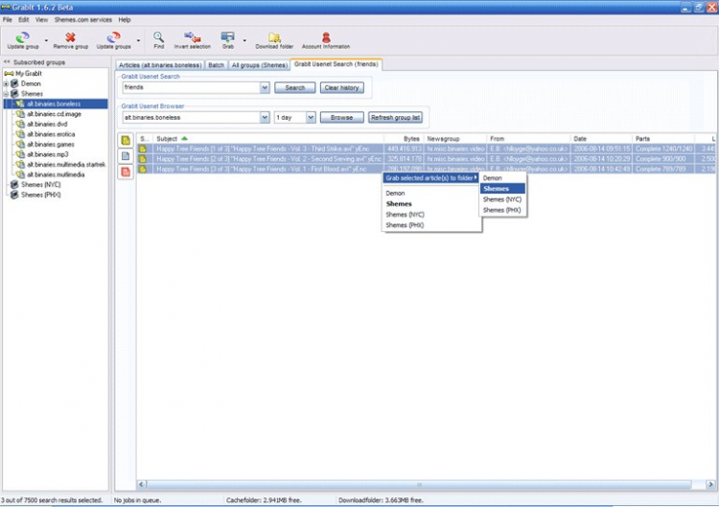
Task: Expand the Demon server node
Action: (6, 84)
